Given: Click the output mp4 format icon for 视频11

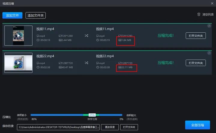Looking at the screenshot, I should click(98, 36).
